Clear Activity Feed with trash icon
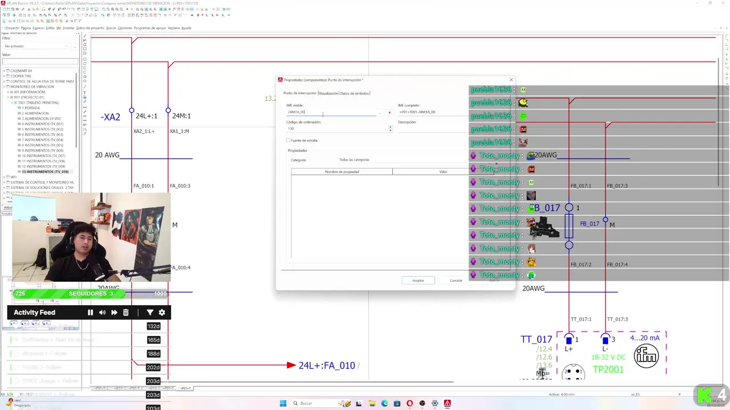The image size is (730, 410). (126, 312)
